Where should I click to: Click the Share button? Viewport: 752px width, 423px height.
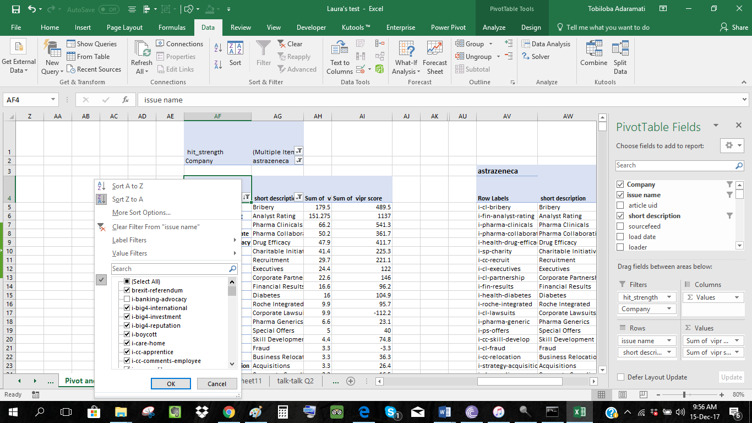(734, 28)
